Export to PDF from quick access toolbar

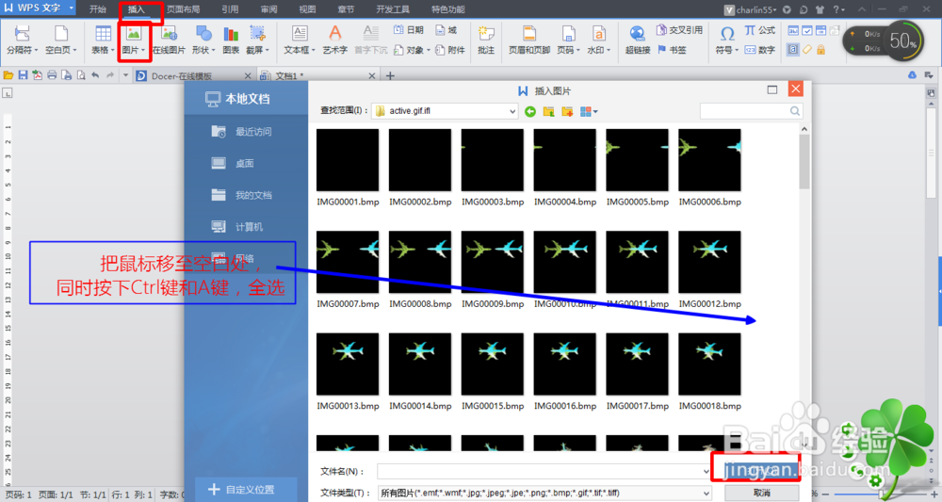(x=38, y=75)
